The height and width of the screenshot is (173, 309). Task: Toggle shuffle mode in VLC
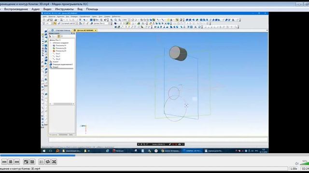54,161
